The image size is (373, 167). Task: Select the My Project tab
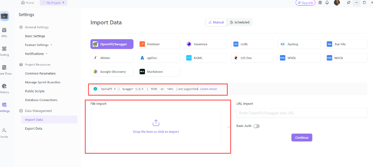pyautogui.click(x=53, y=3)
